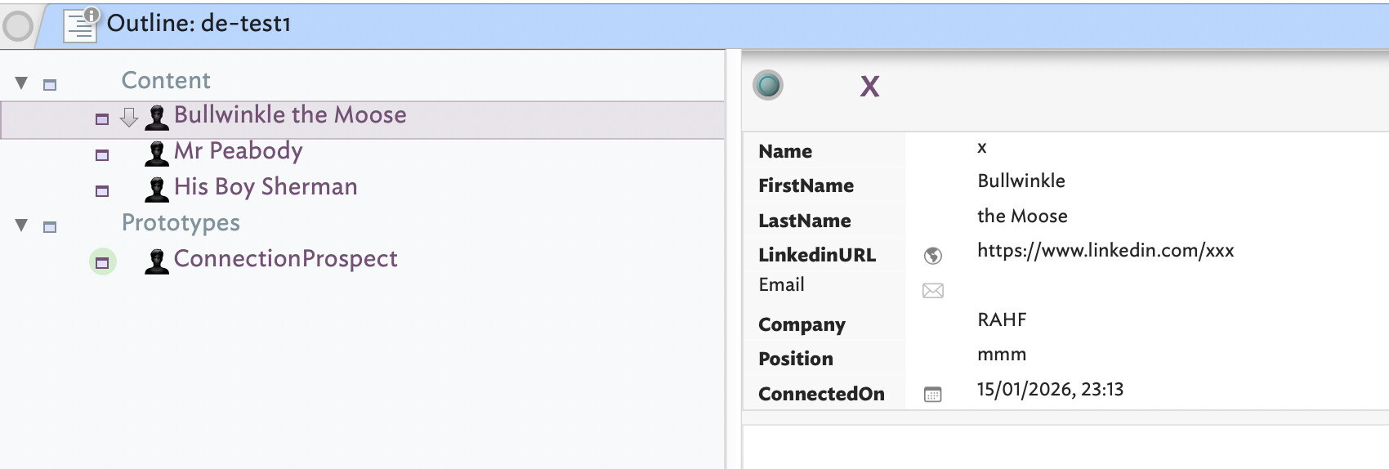Open the calendar picker for ConnectedOn

click(x=932, y=395)
